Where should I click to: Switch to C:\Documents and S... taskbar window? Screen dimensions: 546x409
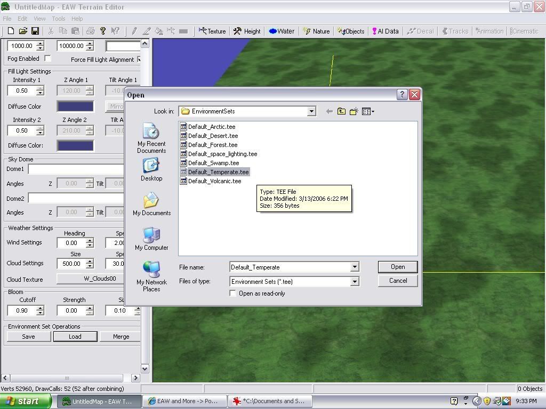270,402
